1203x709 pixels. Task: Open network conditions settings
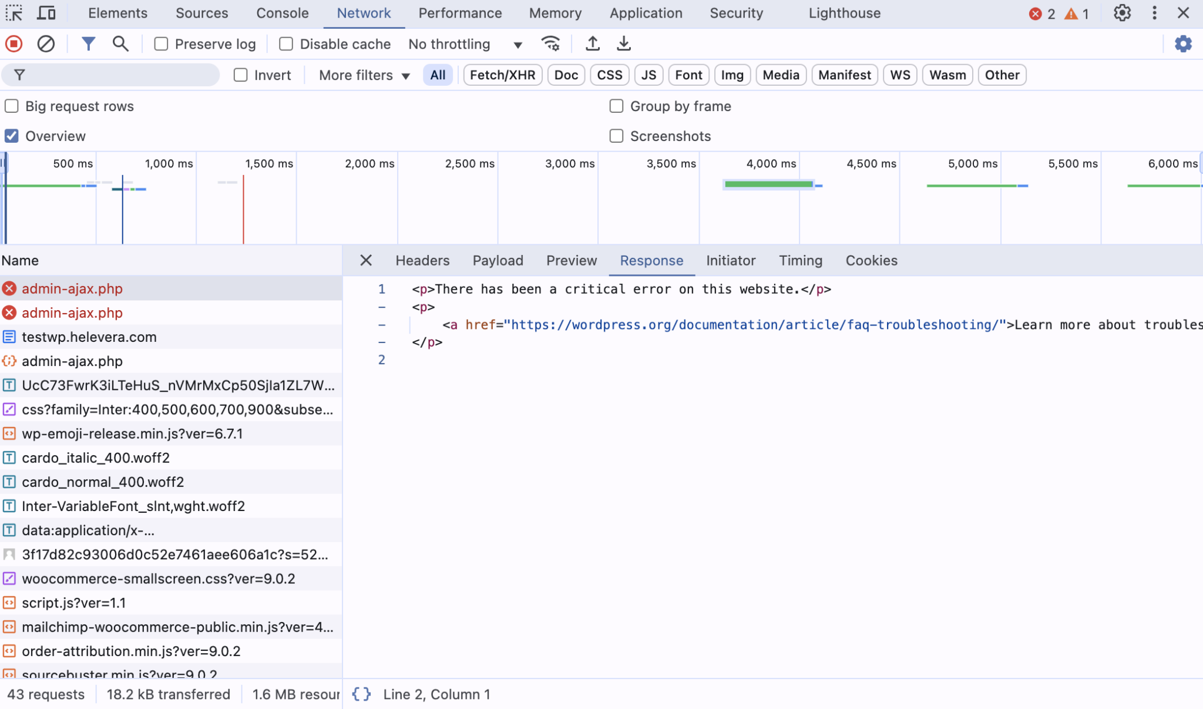[x=550, y=43]
